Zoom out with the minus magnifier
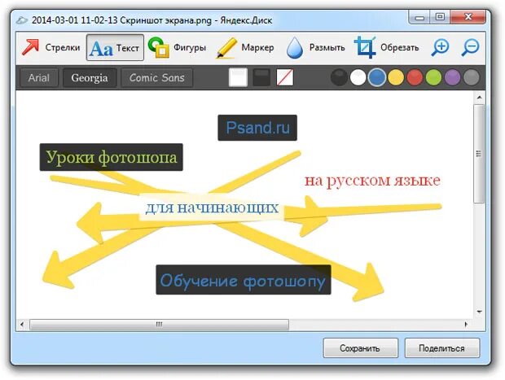505x380 pixels. coord(471,48)
